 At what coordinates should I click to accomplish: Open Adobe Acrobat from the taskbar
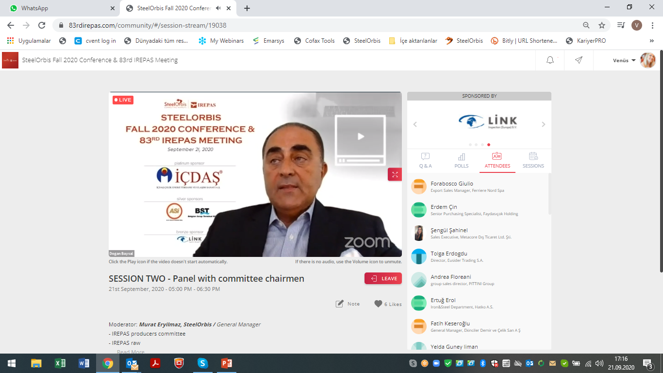pos(155,363)
